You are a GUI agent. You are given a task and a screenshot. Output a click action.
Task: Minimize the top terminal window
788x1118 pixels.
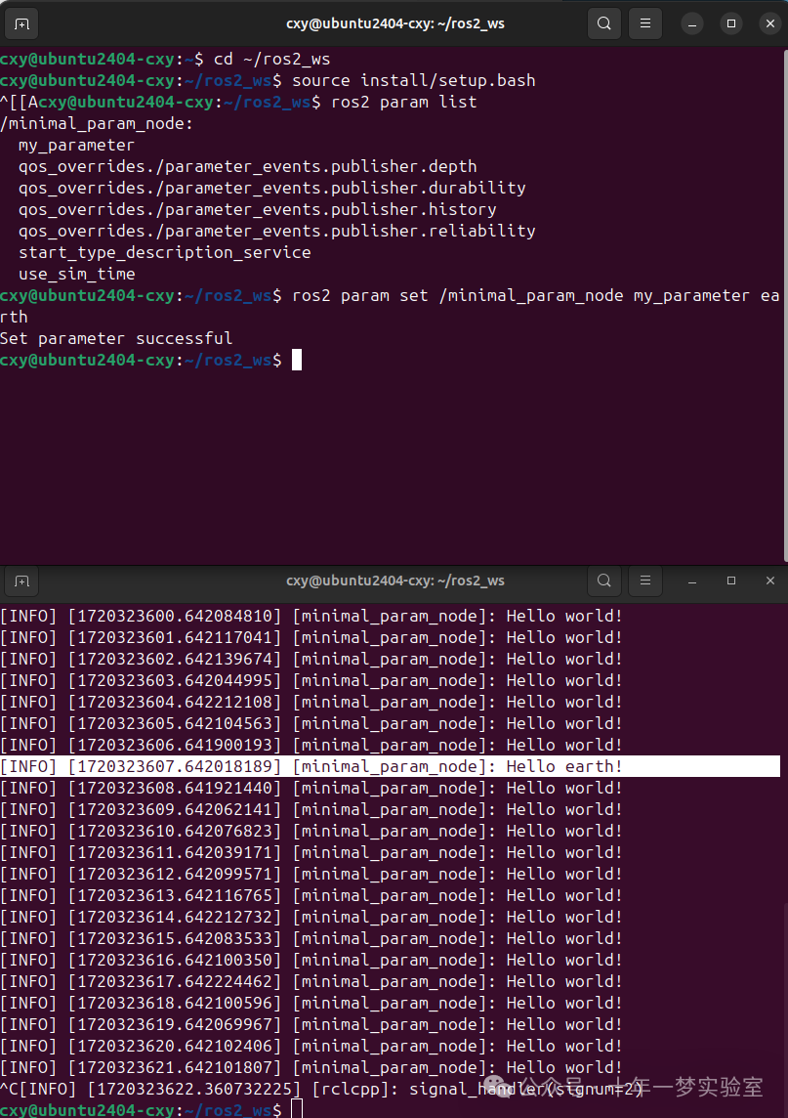click(691, 23)
